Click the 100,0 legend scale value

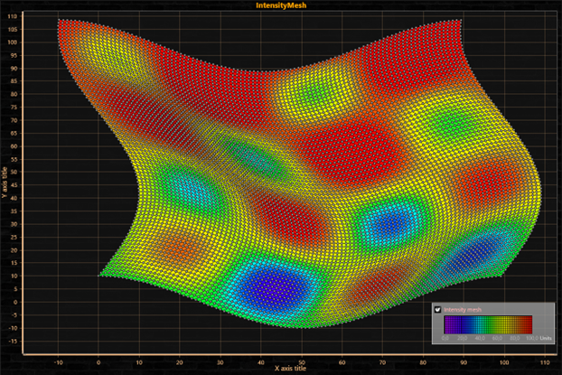532,338
